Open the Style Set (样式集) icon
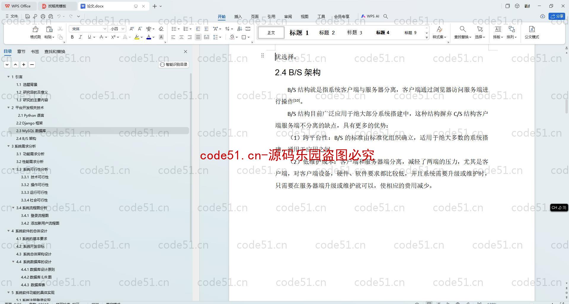This screenshot has width=569, height=304. pos(439,29)
